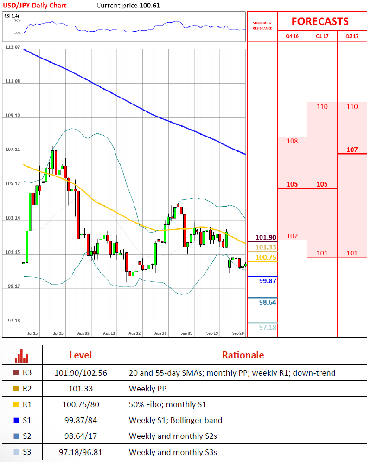The width and height of the screenshot is (371, 462).
Task: Click the R1 yellow color swatch
Action: (x=16, y=404)
